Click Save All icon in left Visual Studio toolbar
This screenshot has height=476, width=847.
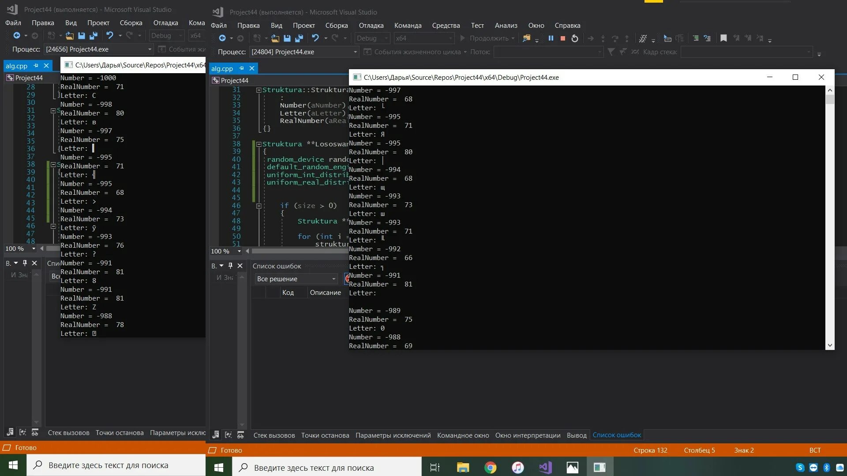(x=94, y=36)
